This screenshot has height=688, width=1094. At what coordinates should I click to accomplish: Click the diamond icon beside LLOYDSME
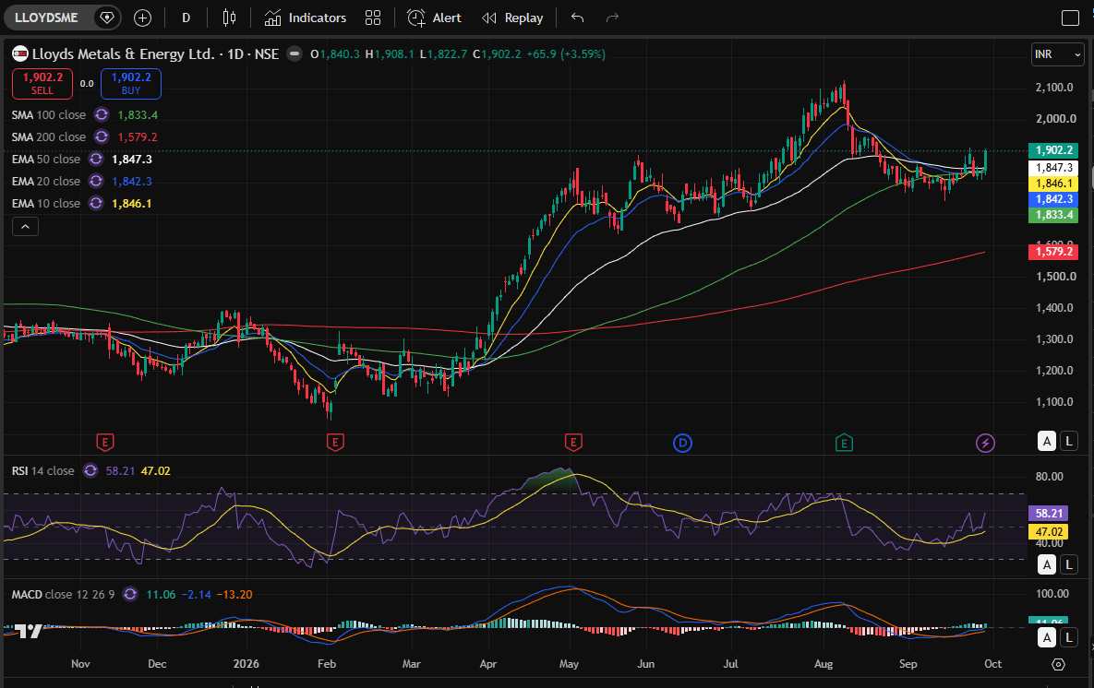coord(107,18)
